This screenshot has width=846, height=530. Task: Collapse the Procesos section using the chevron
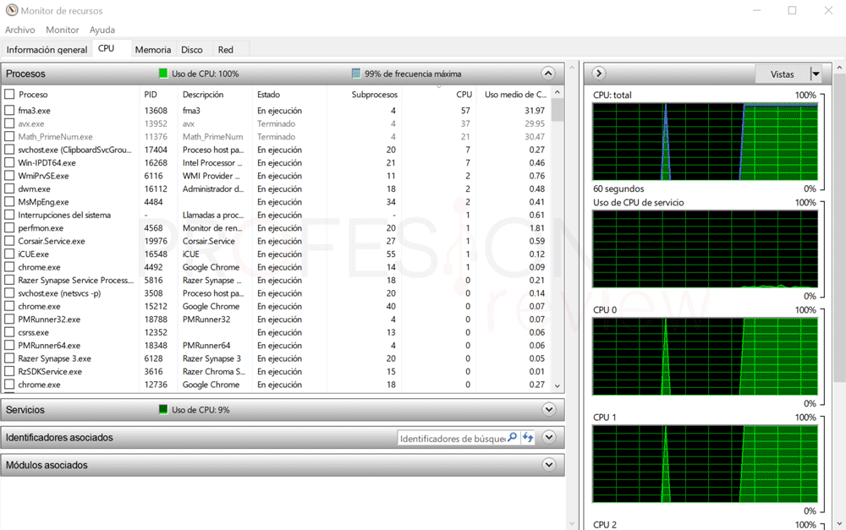point(548,74)
